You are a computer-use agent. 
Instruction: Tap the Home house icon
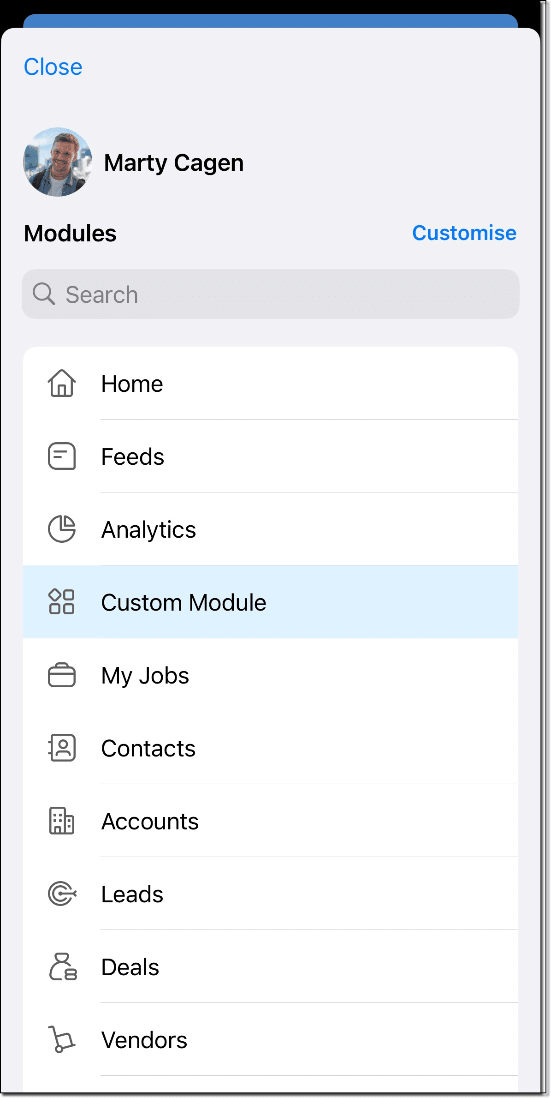62,384
